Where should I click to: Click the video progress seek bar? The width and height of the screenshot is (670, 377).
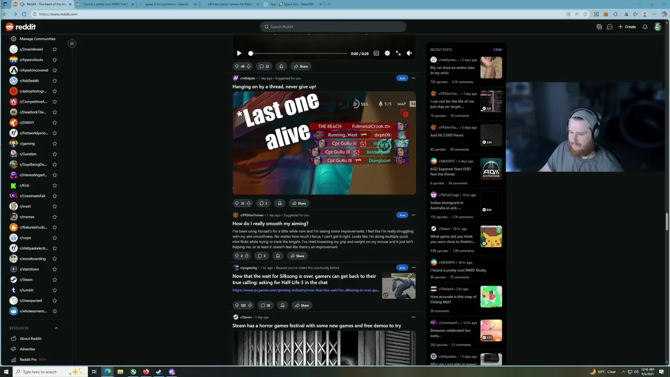[x=298, y=53]
